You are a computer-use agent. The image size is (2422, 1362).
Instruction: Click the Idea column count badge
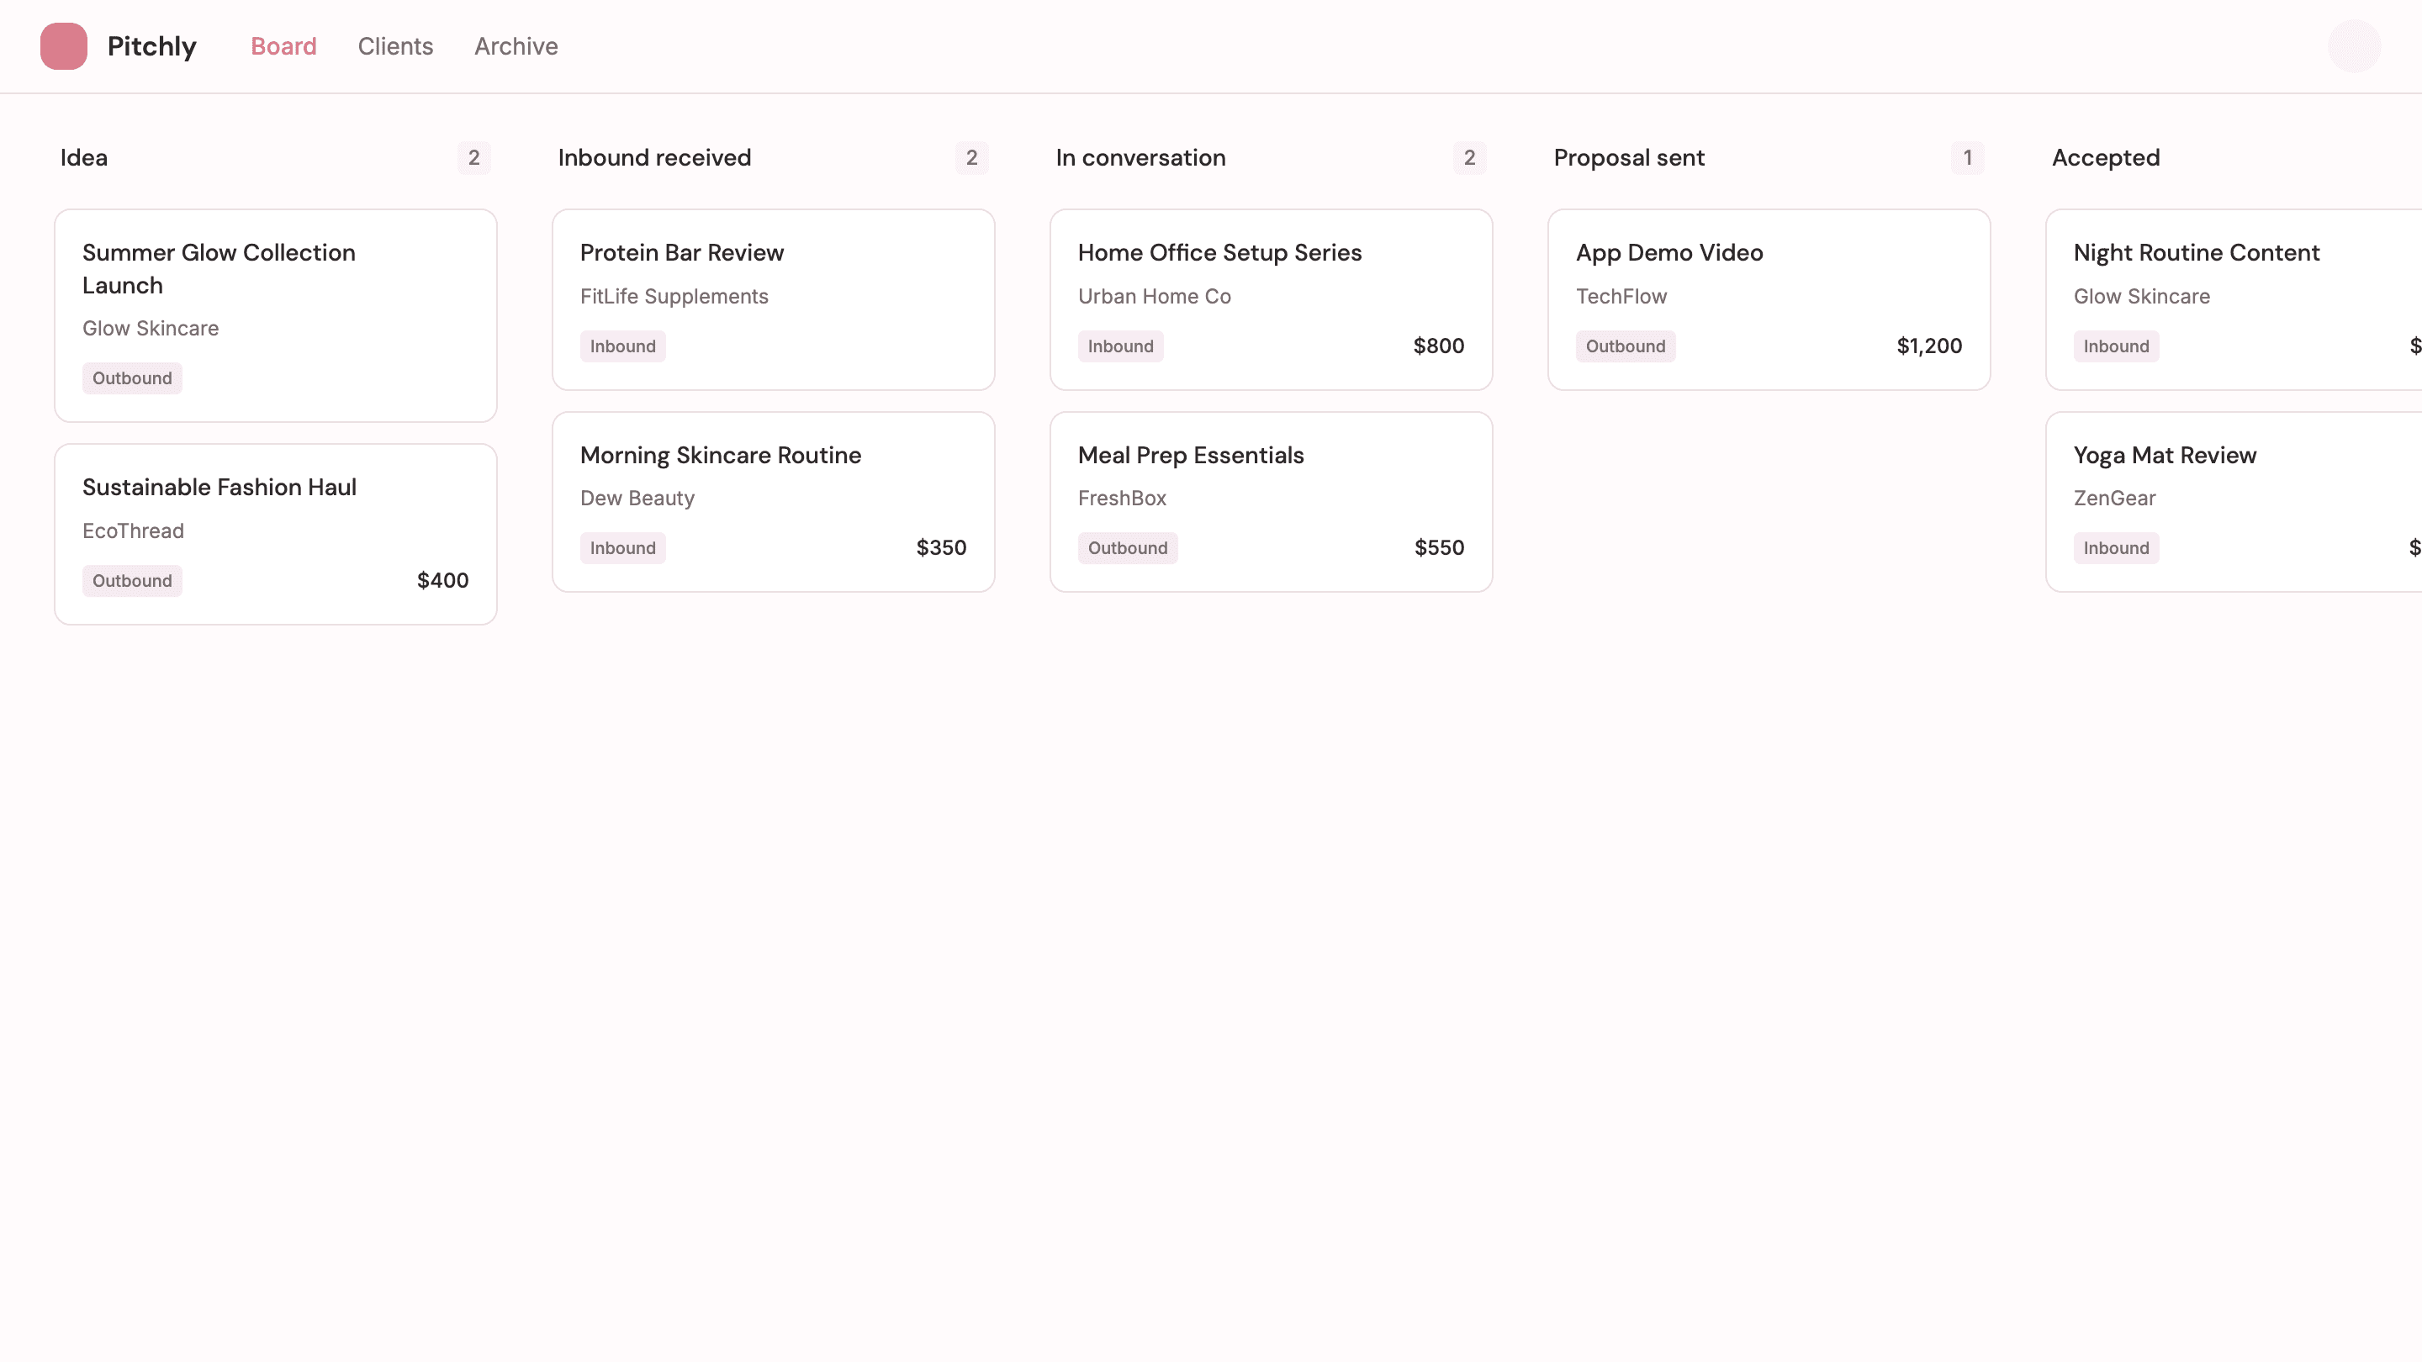[x=473, y=158]
